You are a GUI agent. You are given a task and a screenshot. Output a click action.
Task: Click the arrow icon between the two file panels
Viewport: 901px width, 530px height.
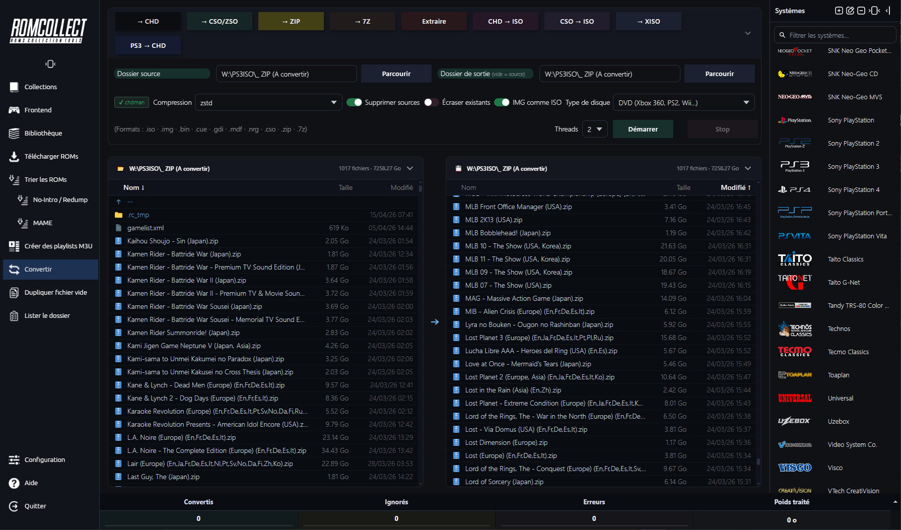435,322
